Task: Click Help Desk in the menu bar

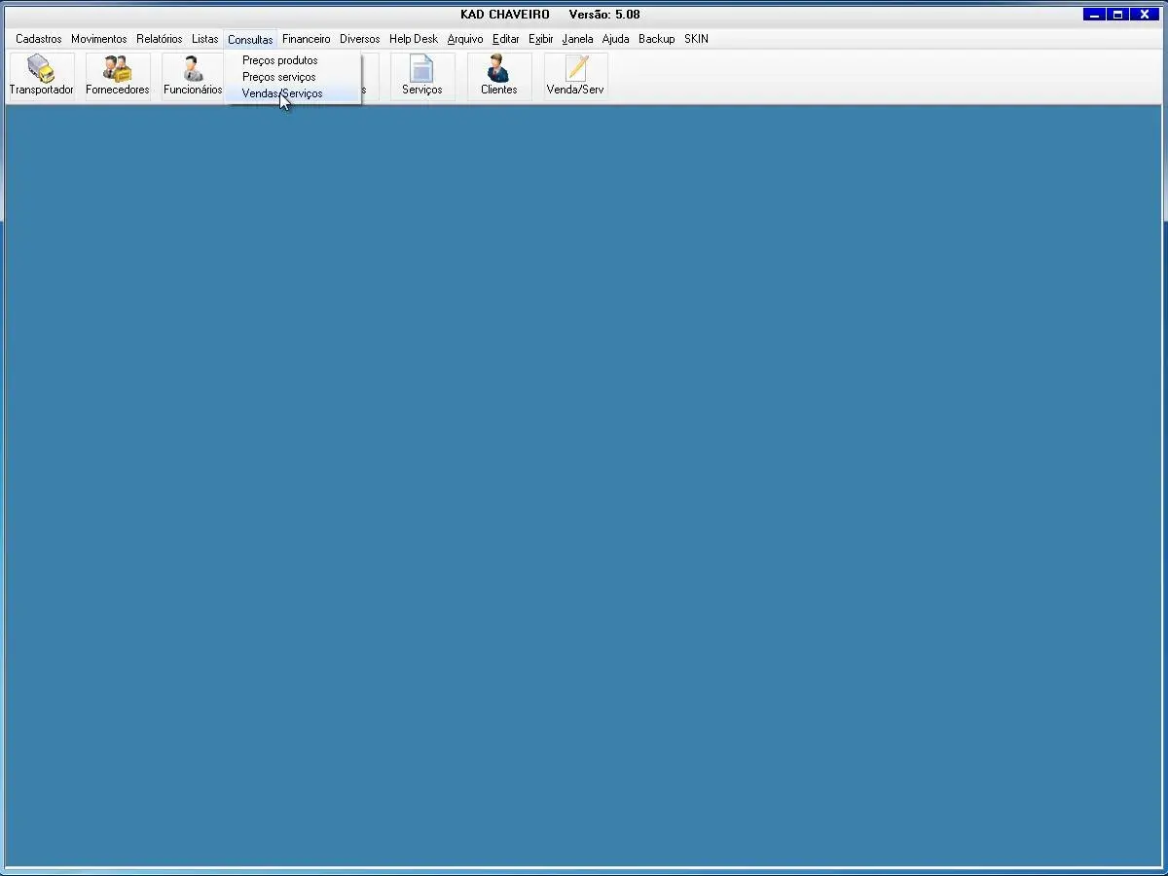Action: (x=413, y=39)
